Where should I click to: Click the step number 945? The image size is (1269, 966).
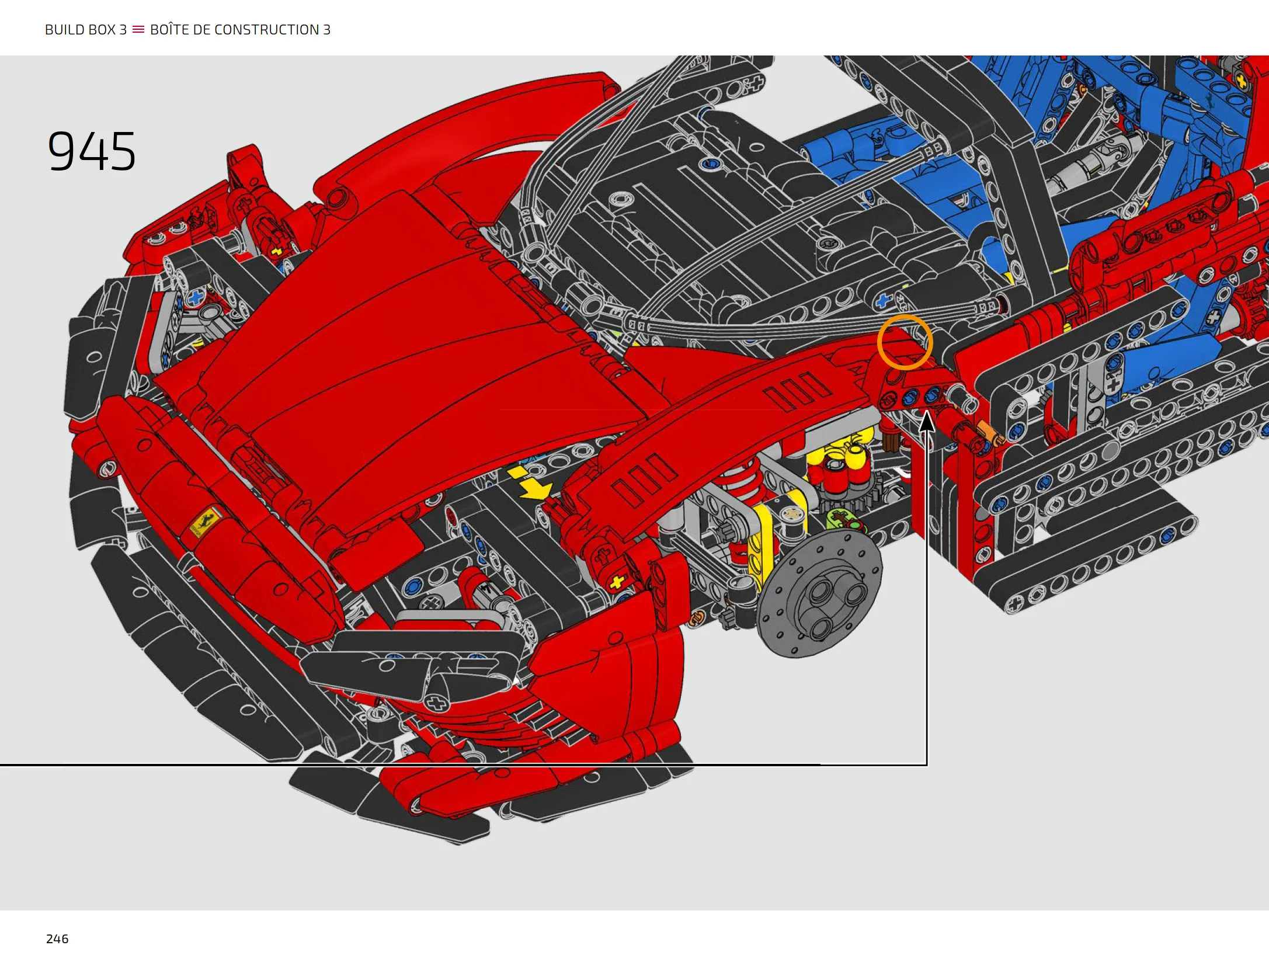tap(92, 151)
